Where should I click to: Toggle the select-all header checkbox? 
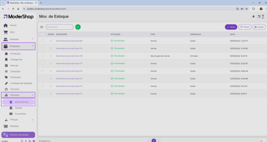point(43,34)
